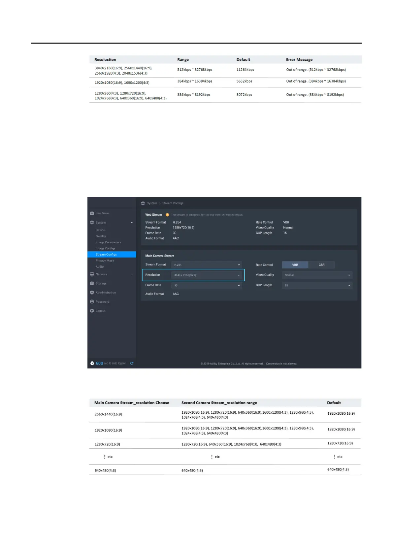This screenshot has width=393, height=556.
Task: Click the Web Stream resolution 1280x720(16:9) value
Action: [183, 227]
